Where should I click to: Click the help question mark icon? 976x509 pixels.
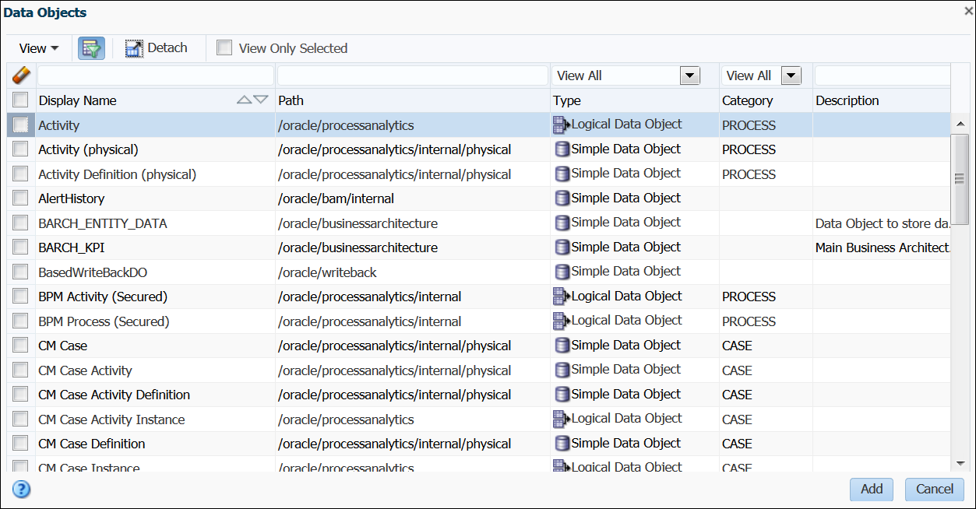click(21, 489)
